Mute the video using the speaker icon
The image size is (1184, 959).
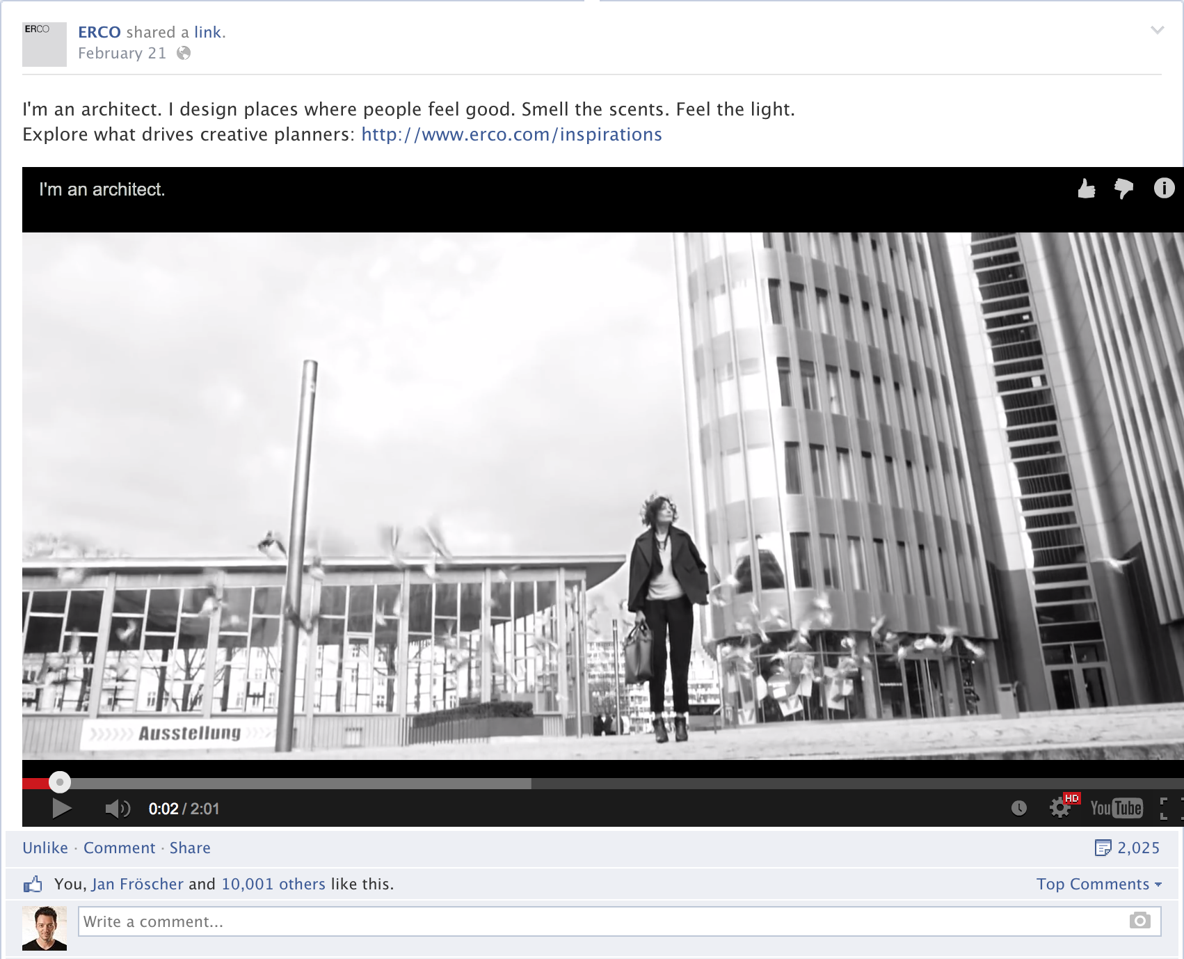[118, 808]
